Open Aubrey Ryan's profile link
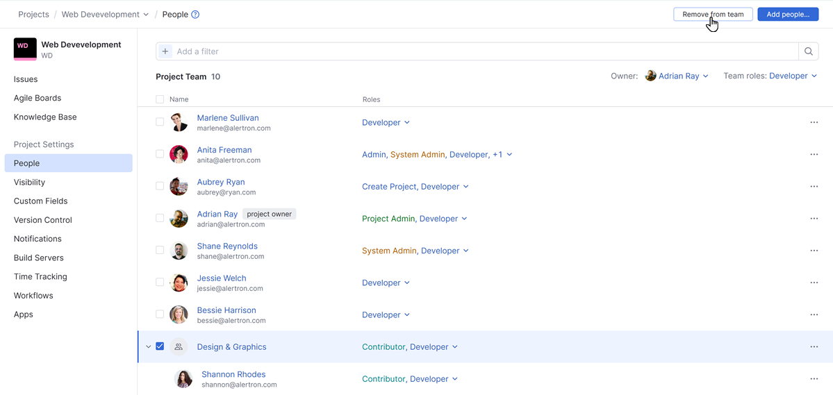 (221, 182)
